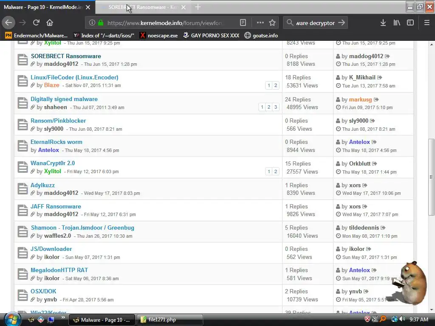
Task: Close the SOREBRECT Ransomware tab
Action: [x=184, y=7]
